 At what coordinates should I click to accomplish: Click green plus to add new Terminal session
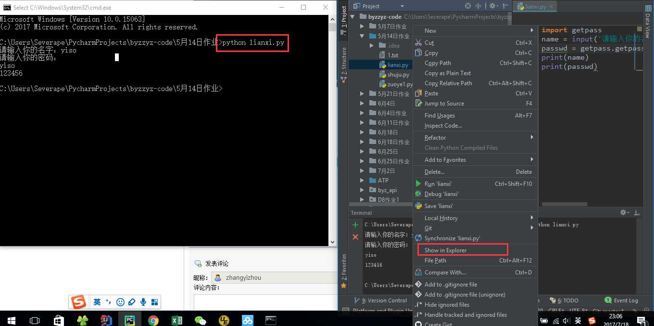click(x=355, y=225)
